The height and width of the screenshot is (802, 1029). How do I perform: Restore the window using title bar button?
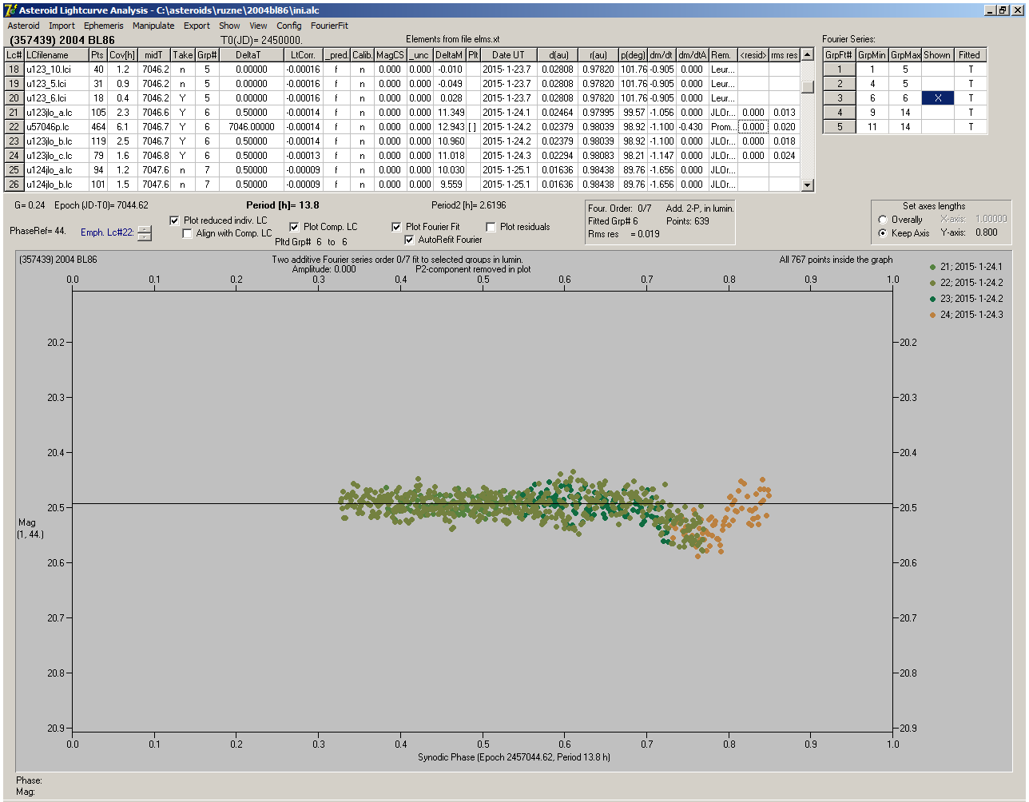(x=1004, y=10)
